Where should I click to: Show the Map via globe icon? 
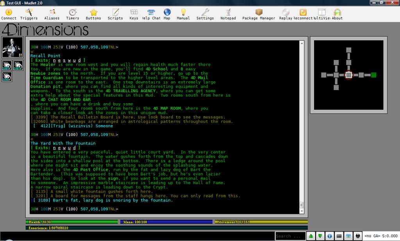point(167,14)
